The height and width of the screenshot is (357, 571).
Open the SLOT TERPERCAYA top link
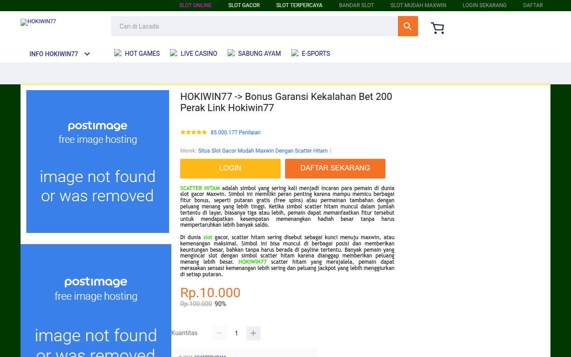[299, 5]
